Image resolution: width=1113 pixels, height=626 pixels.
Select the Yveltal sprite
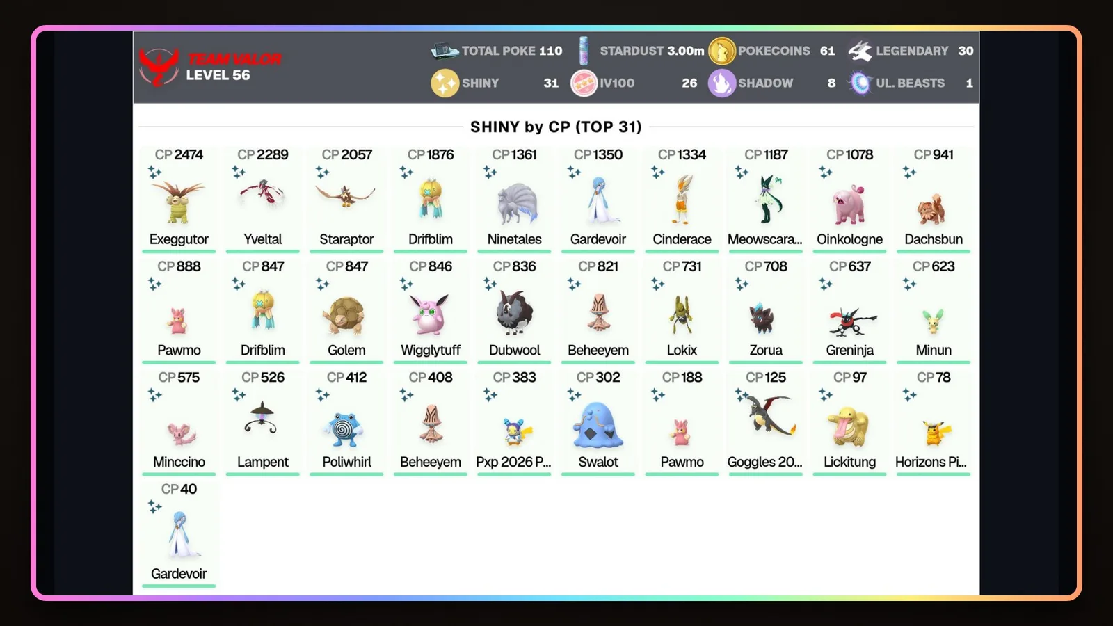click(x=262, y=195)
